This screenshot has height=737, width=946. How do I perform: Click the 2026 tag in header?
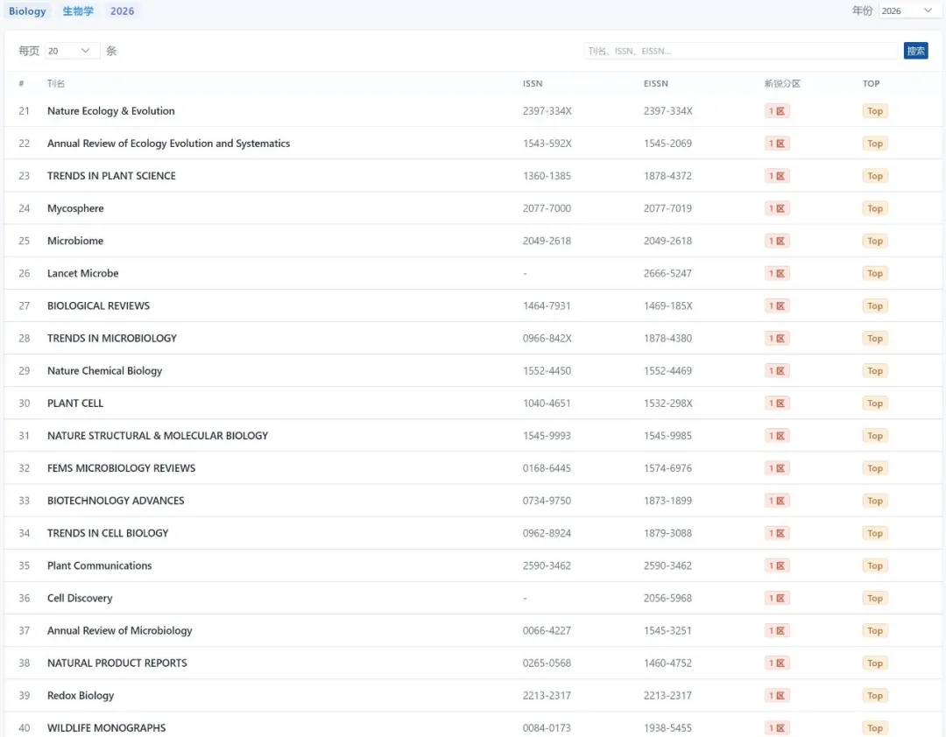pos(123,11)
